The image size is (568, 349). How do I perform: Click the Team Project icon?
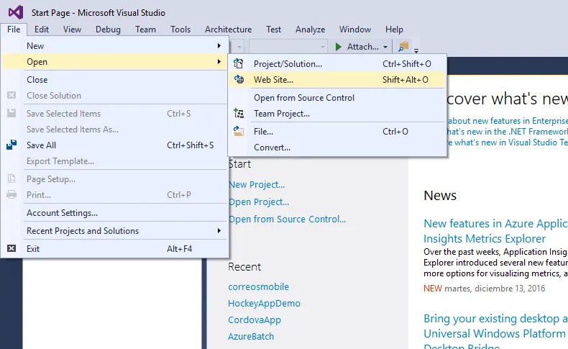(239, 114)
